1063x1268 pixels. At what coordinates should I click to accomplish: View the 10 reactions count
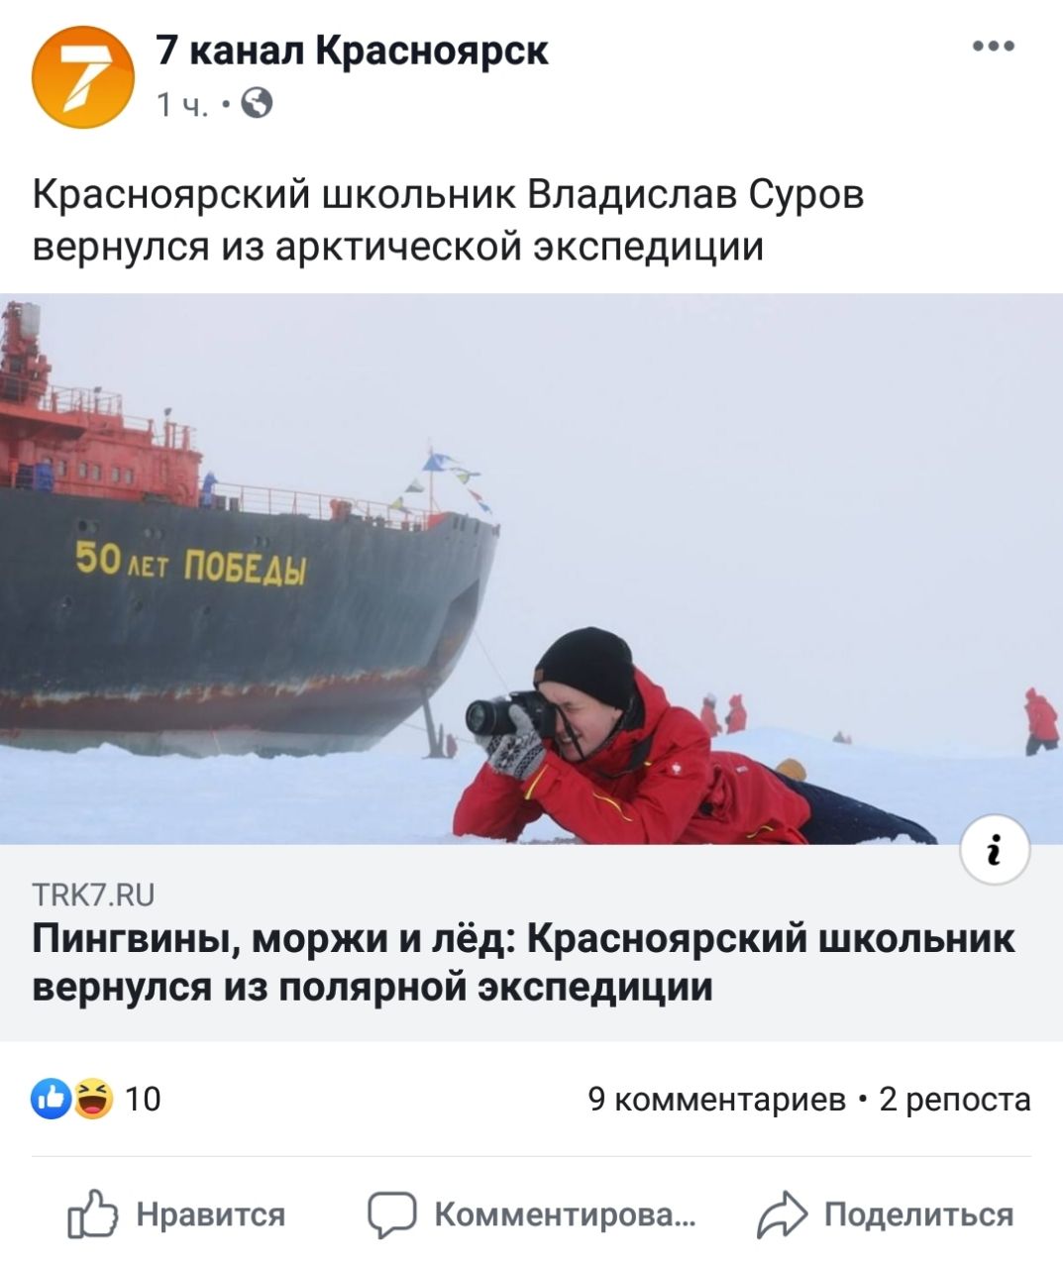(144, 1100)
